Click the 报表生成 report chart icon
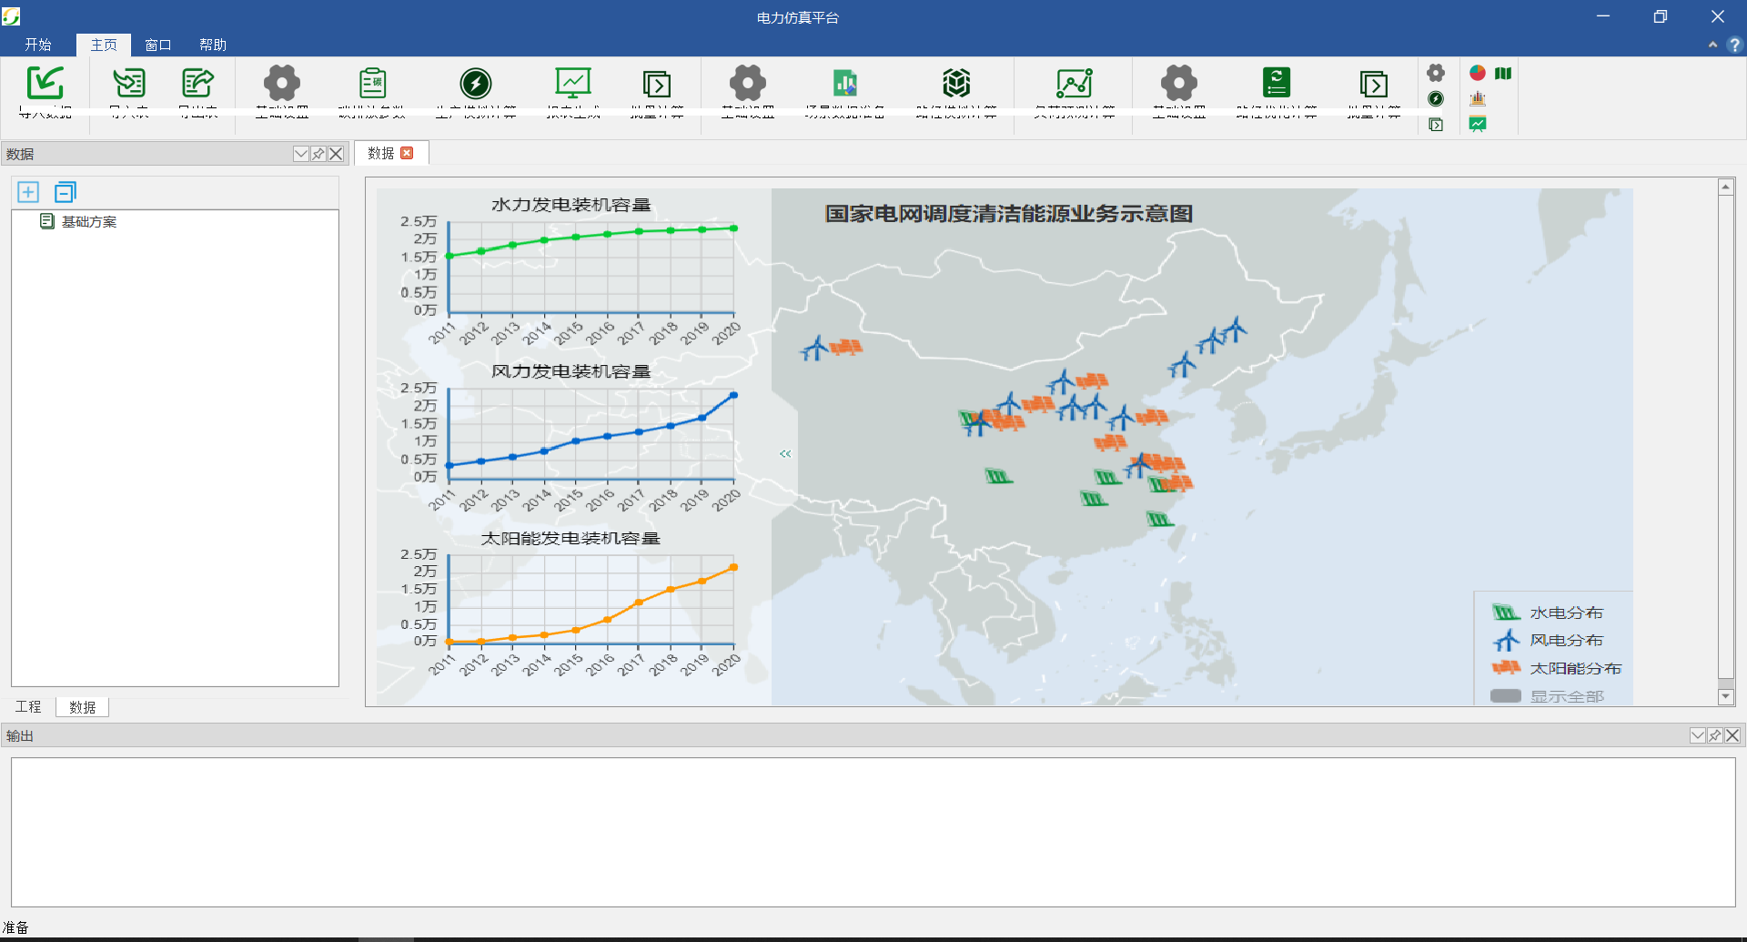1747x942 pixels. click(x=573, y=83)
